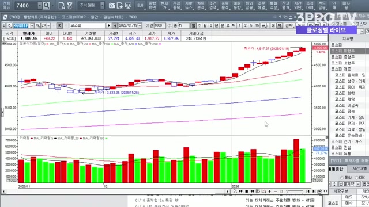Click the monitor display icon in top toolbar
The height and width of the screenshot is (207, 369).
[x=128, y=6]
